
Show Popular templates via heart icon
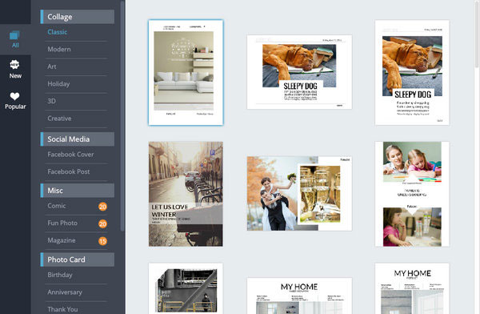tap(14, 96)
